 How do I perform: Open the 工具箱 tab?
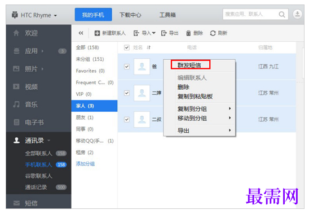click(x=167, y=15)
